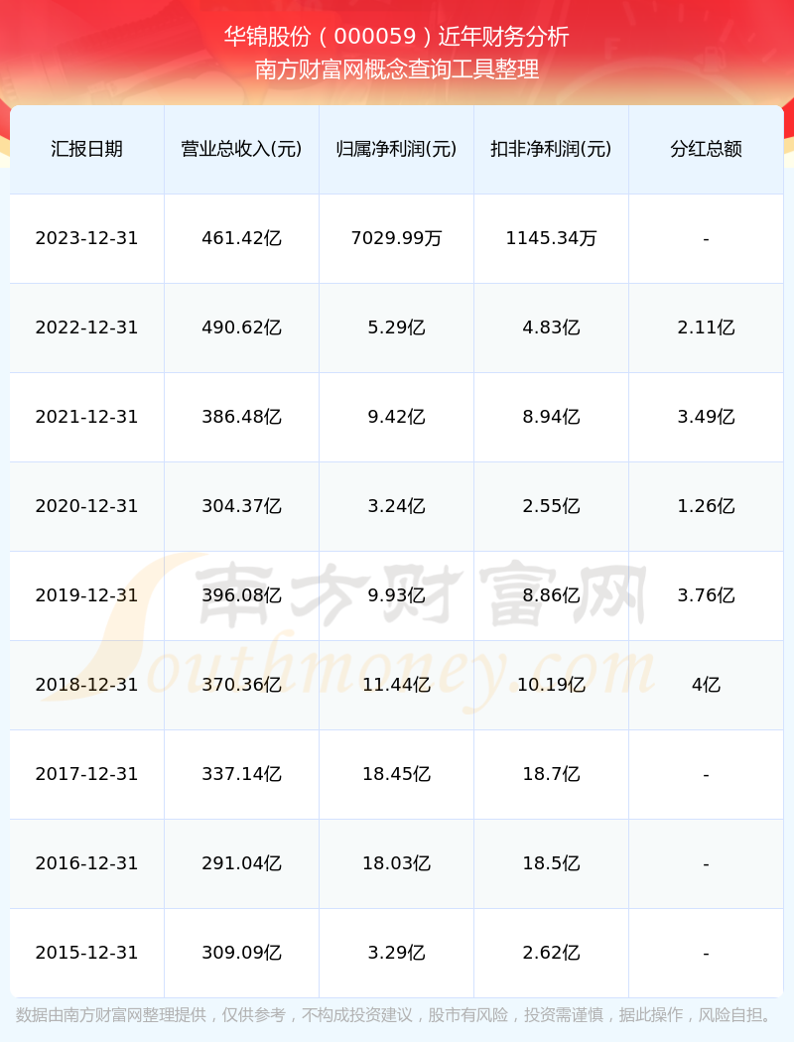This screenshot has width=794, height=1042.
Task: Select revenue value 304.37亿
Action: pyautogui.click(x=242, y=506)
